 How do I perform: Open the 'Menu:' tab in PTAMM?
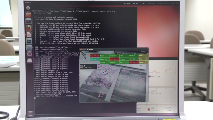(x=143, y=55)
